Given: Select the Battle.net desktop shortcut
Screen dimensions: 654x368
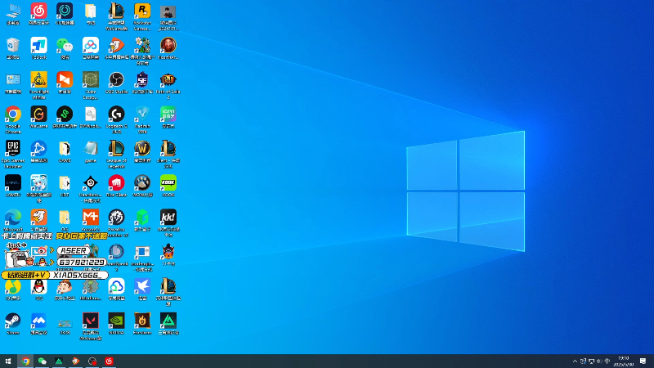Looking at the screenshot, I should point(38,151).
